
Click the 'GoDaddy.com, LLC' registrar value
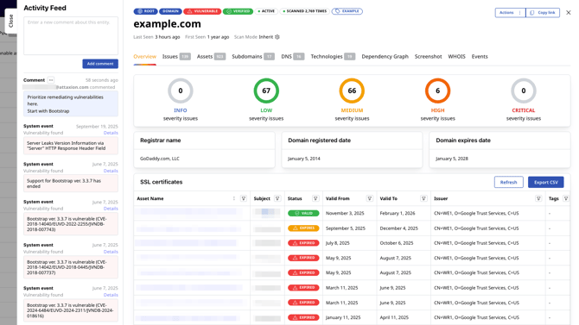pyautogui.click(x=160, y=159)
